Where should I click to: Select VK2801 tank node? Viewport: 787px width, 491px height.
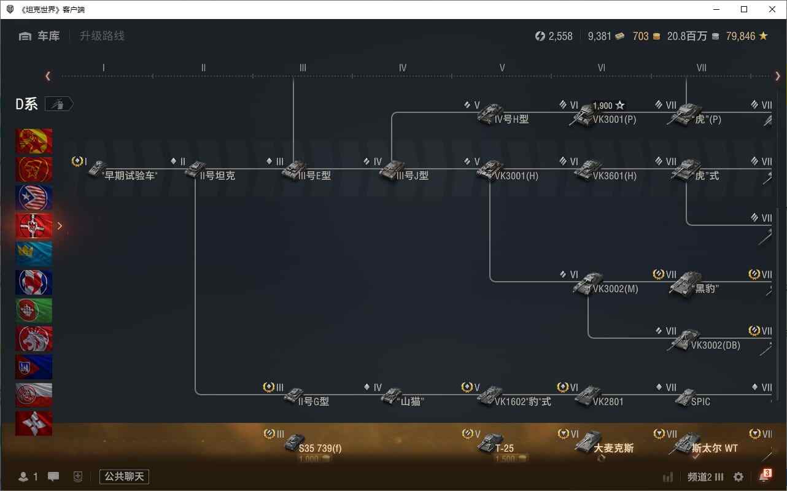599,396
